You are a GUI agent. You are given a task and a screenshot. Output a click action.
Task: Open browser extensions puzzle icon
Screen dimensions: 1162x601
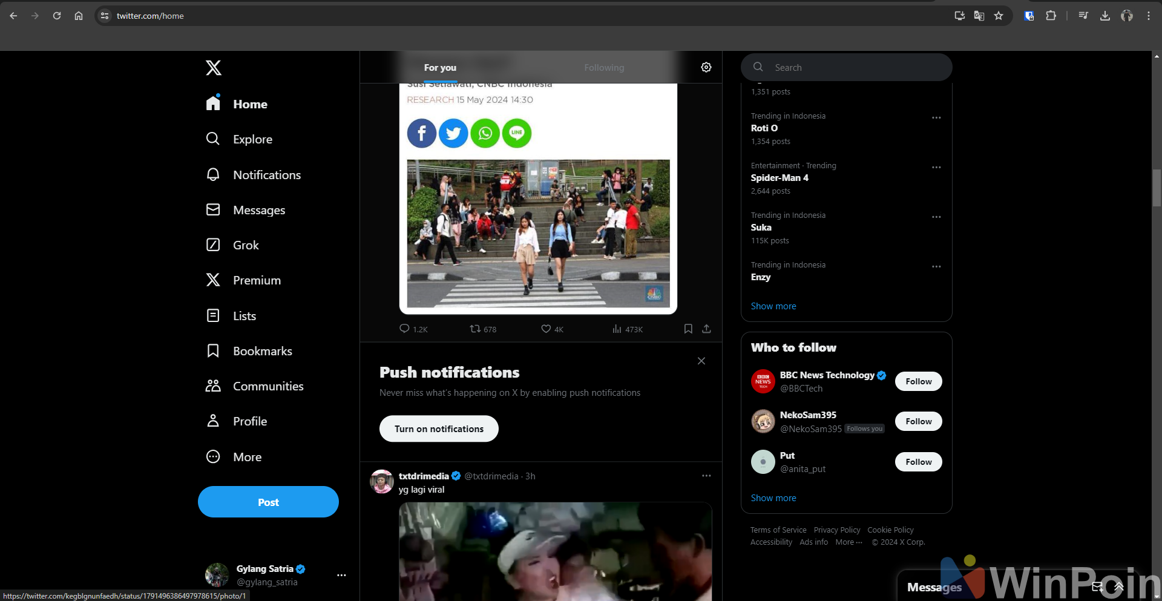[x=1051, y=16]
